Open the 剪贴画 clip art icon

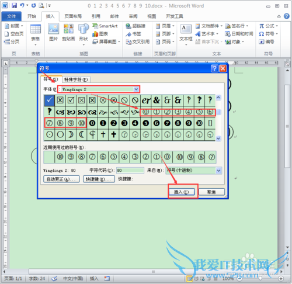pos(68,33)
